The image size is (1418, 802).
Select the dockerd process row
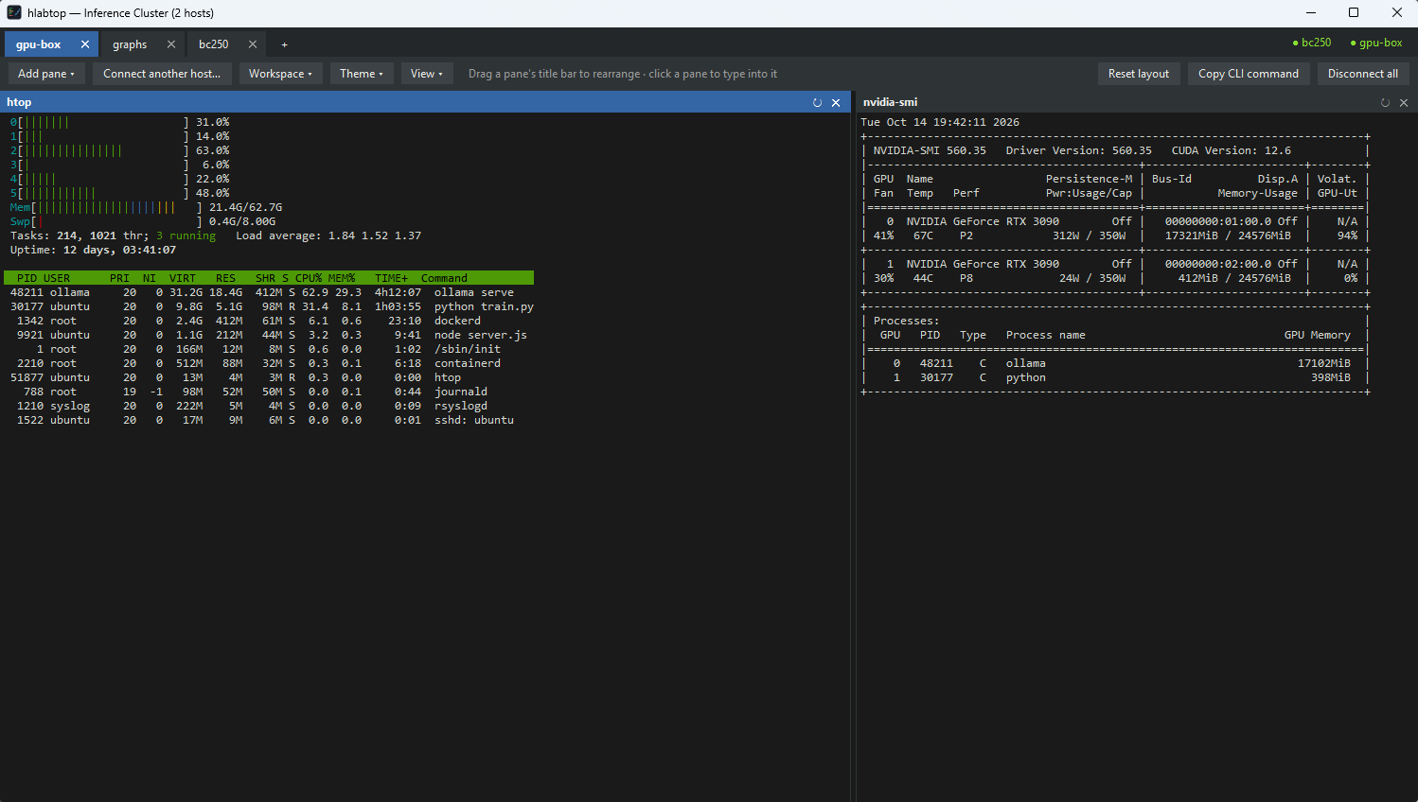tap(269, 321)
